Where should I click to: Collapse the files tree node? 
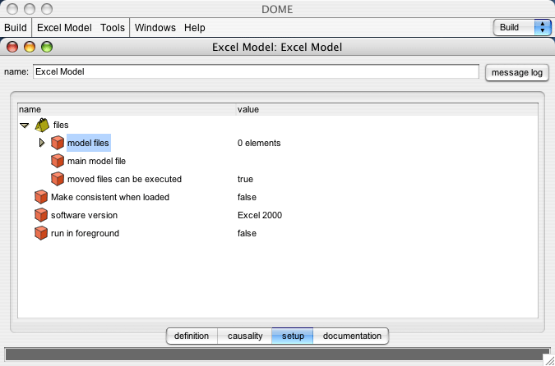[24, 125]
